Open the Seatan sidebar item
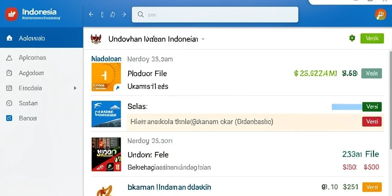Screen dimensions: 392x196 [41, 103]
